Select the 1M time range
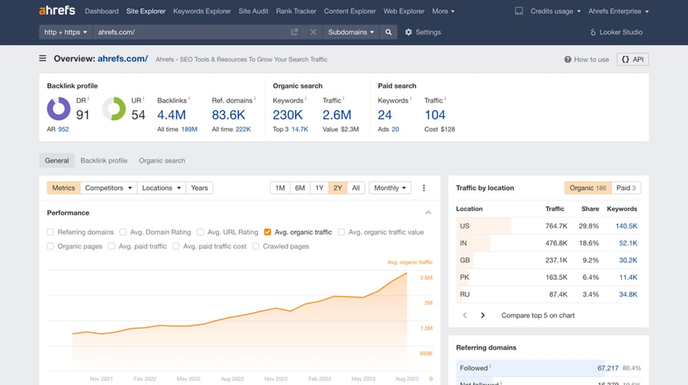Screen dimensions: 688x385 (280, 188)
